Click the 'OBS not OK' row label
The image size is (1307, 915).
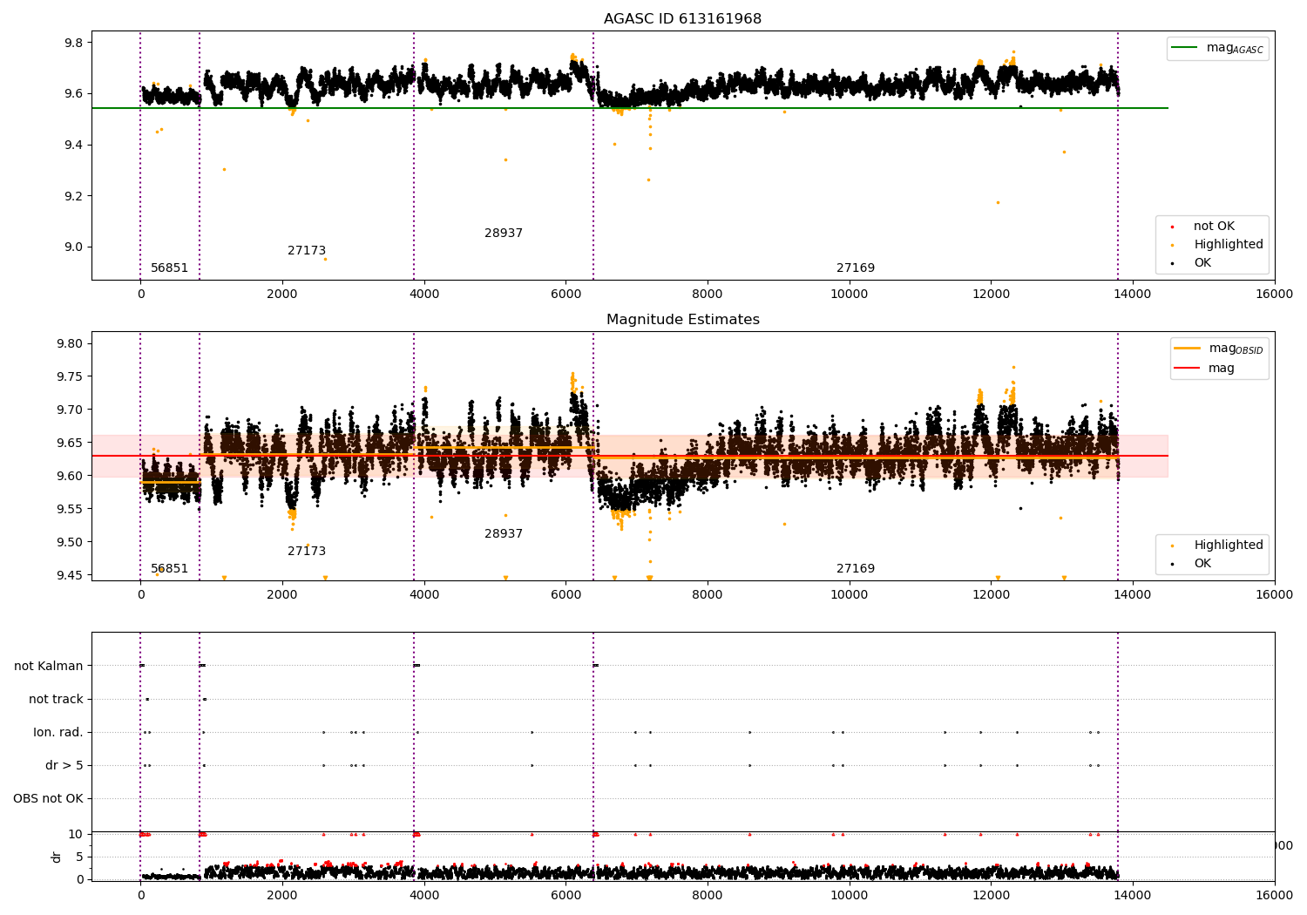(48, 798)
